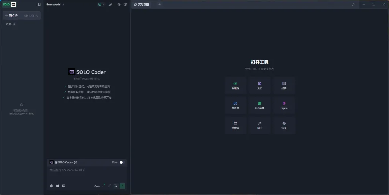This screenshot has height=195, width=389.
Task: Focus the SOLO Coder chat input field
Action: click(x=87, y=174)
